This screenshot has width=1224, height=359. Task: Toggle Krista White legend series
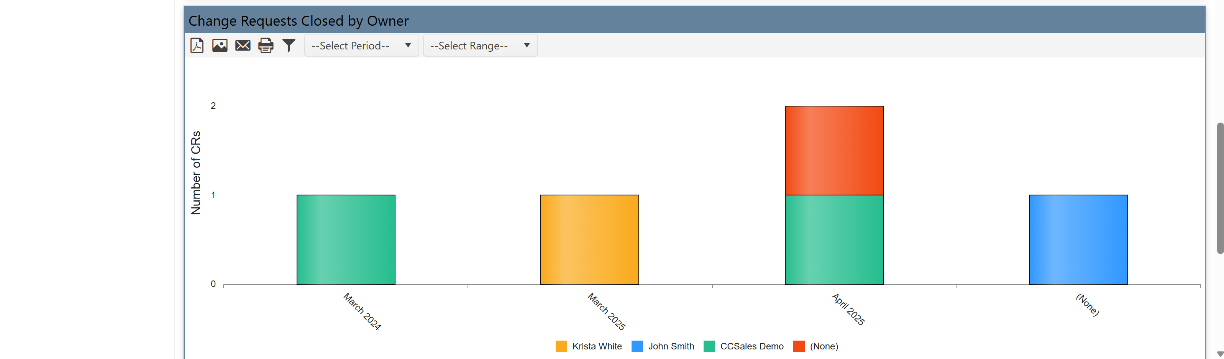coord(596,346)
